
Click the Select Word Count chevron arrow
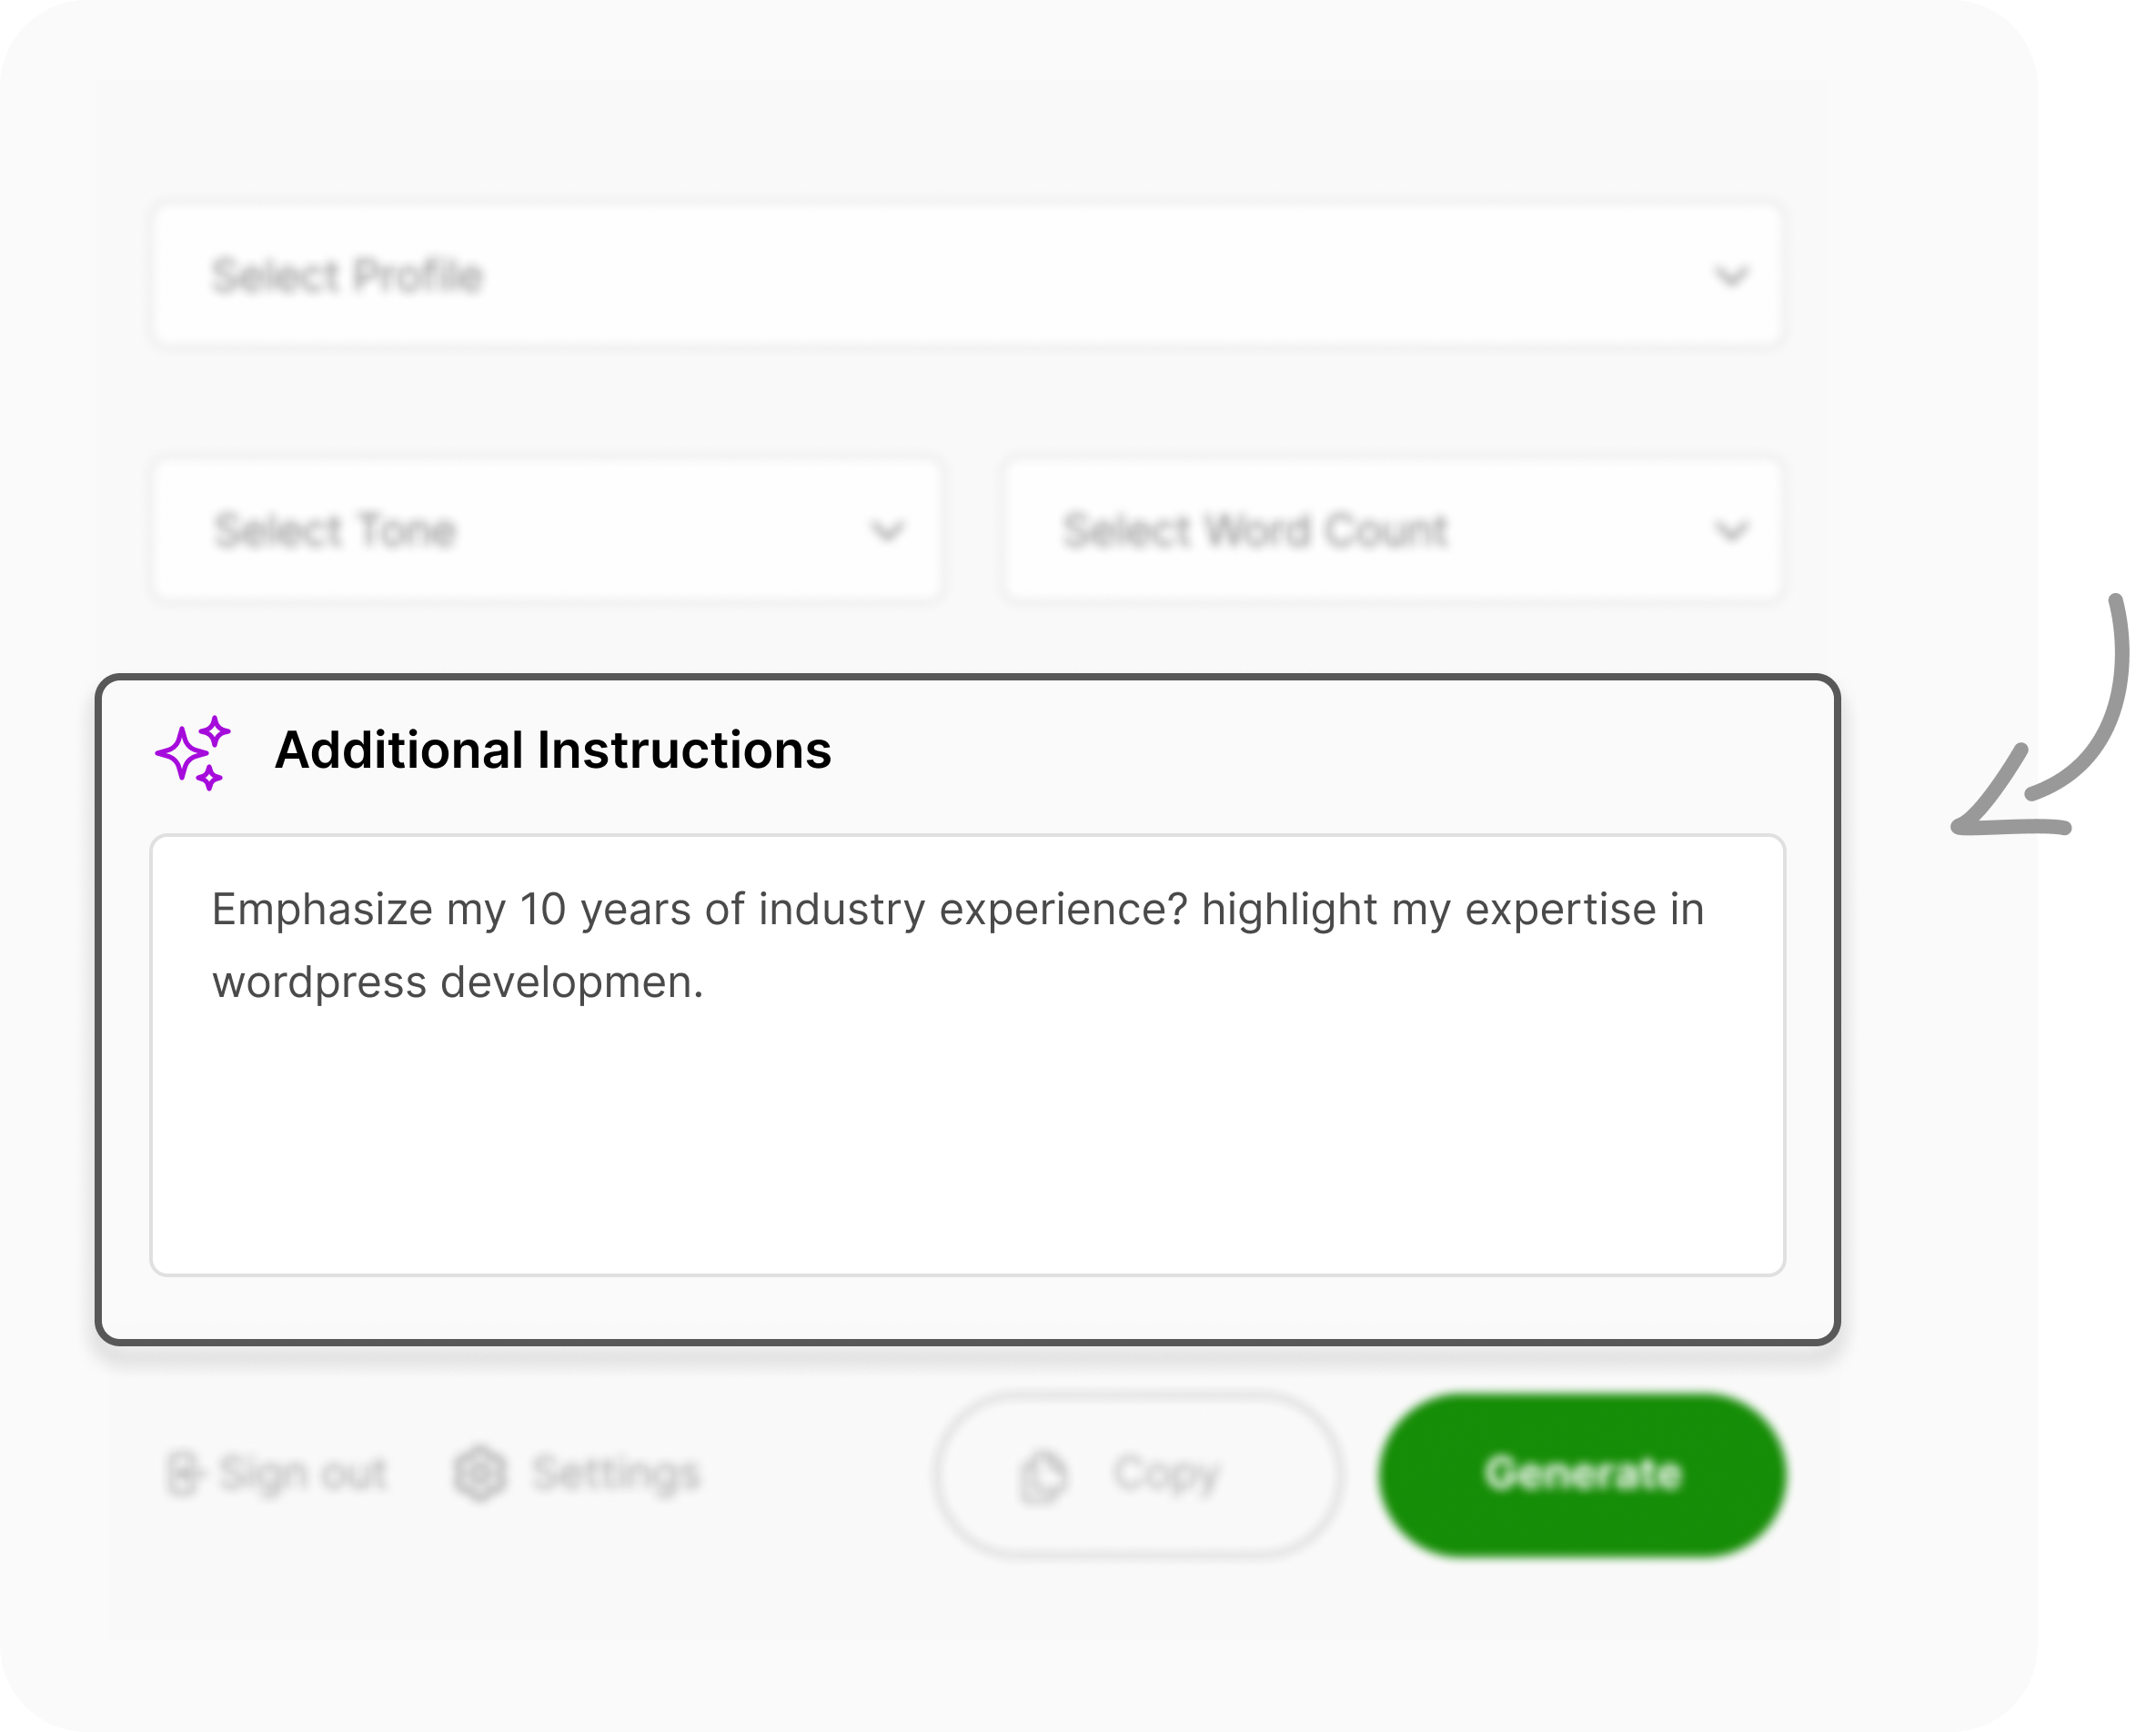click(x=1731, y=531)
